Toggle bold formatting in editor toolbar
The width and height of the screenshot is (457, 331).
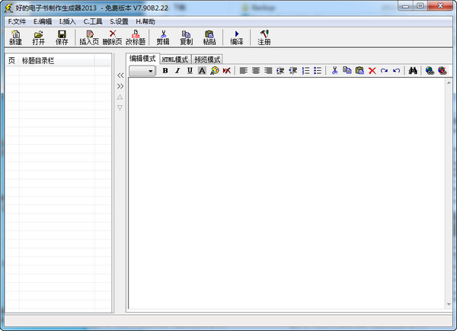(165, 70)
